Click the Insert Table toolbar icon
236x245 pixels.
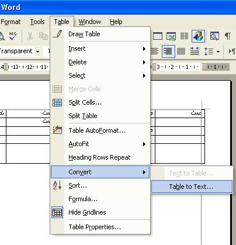coord(158,36)
